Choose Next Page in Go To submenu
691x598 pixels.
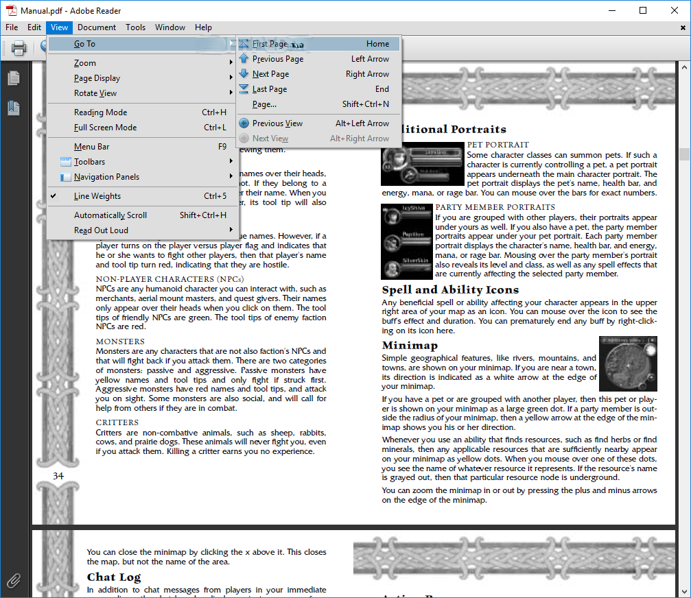pos(318,74)
